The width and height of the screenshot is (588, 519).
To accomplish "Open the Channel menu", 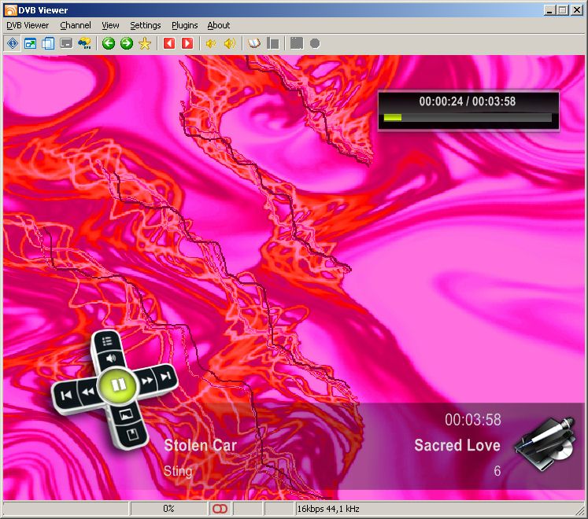I will point(76,25).
